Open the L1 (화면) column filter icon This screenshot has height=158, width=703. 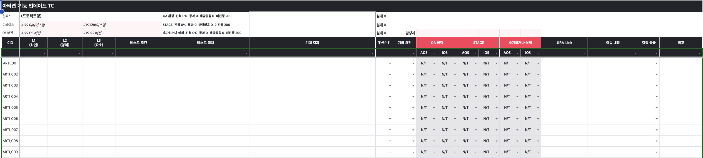(44, 53)
